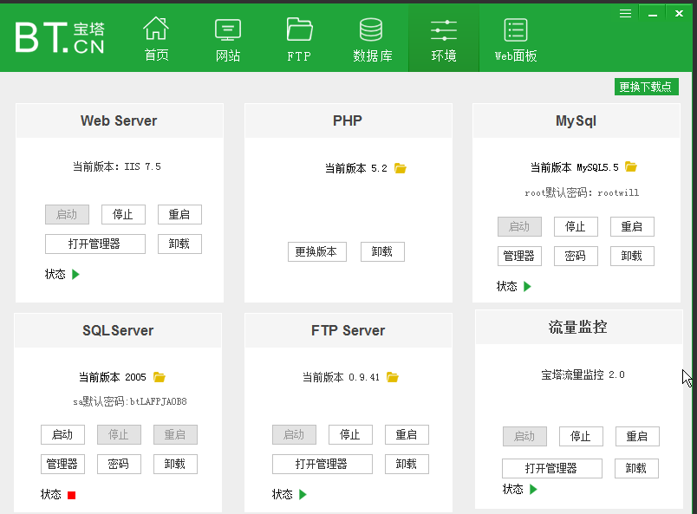
Task: Restart MySql with 重启
Action: click(x=632, y=227)
